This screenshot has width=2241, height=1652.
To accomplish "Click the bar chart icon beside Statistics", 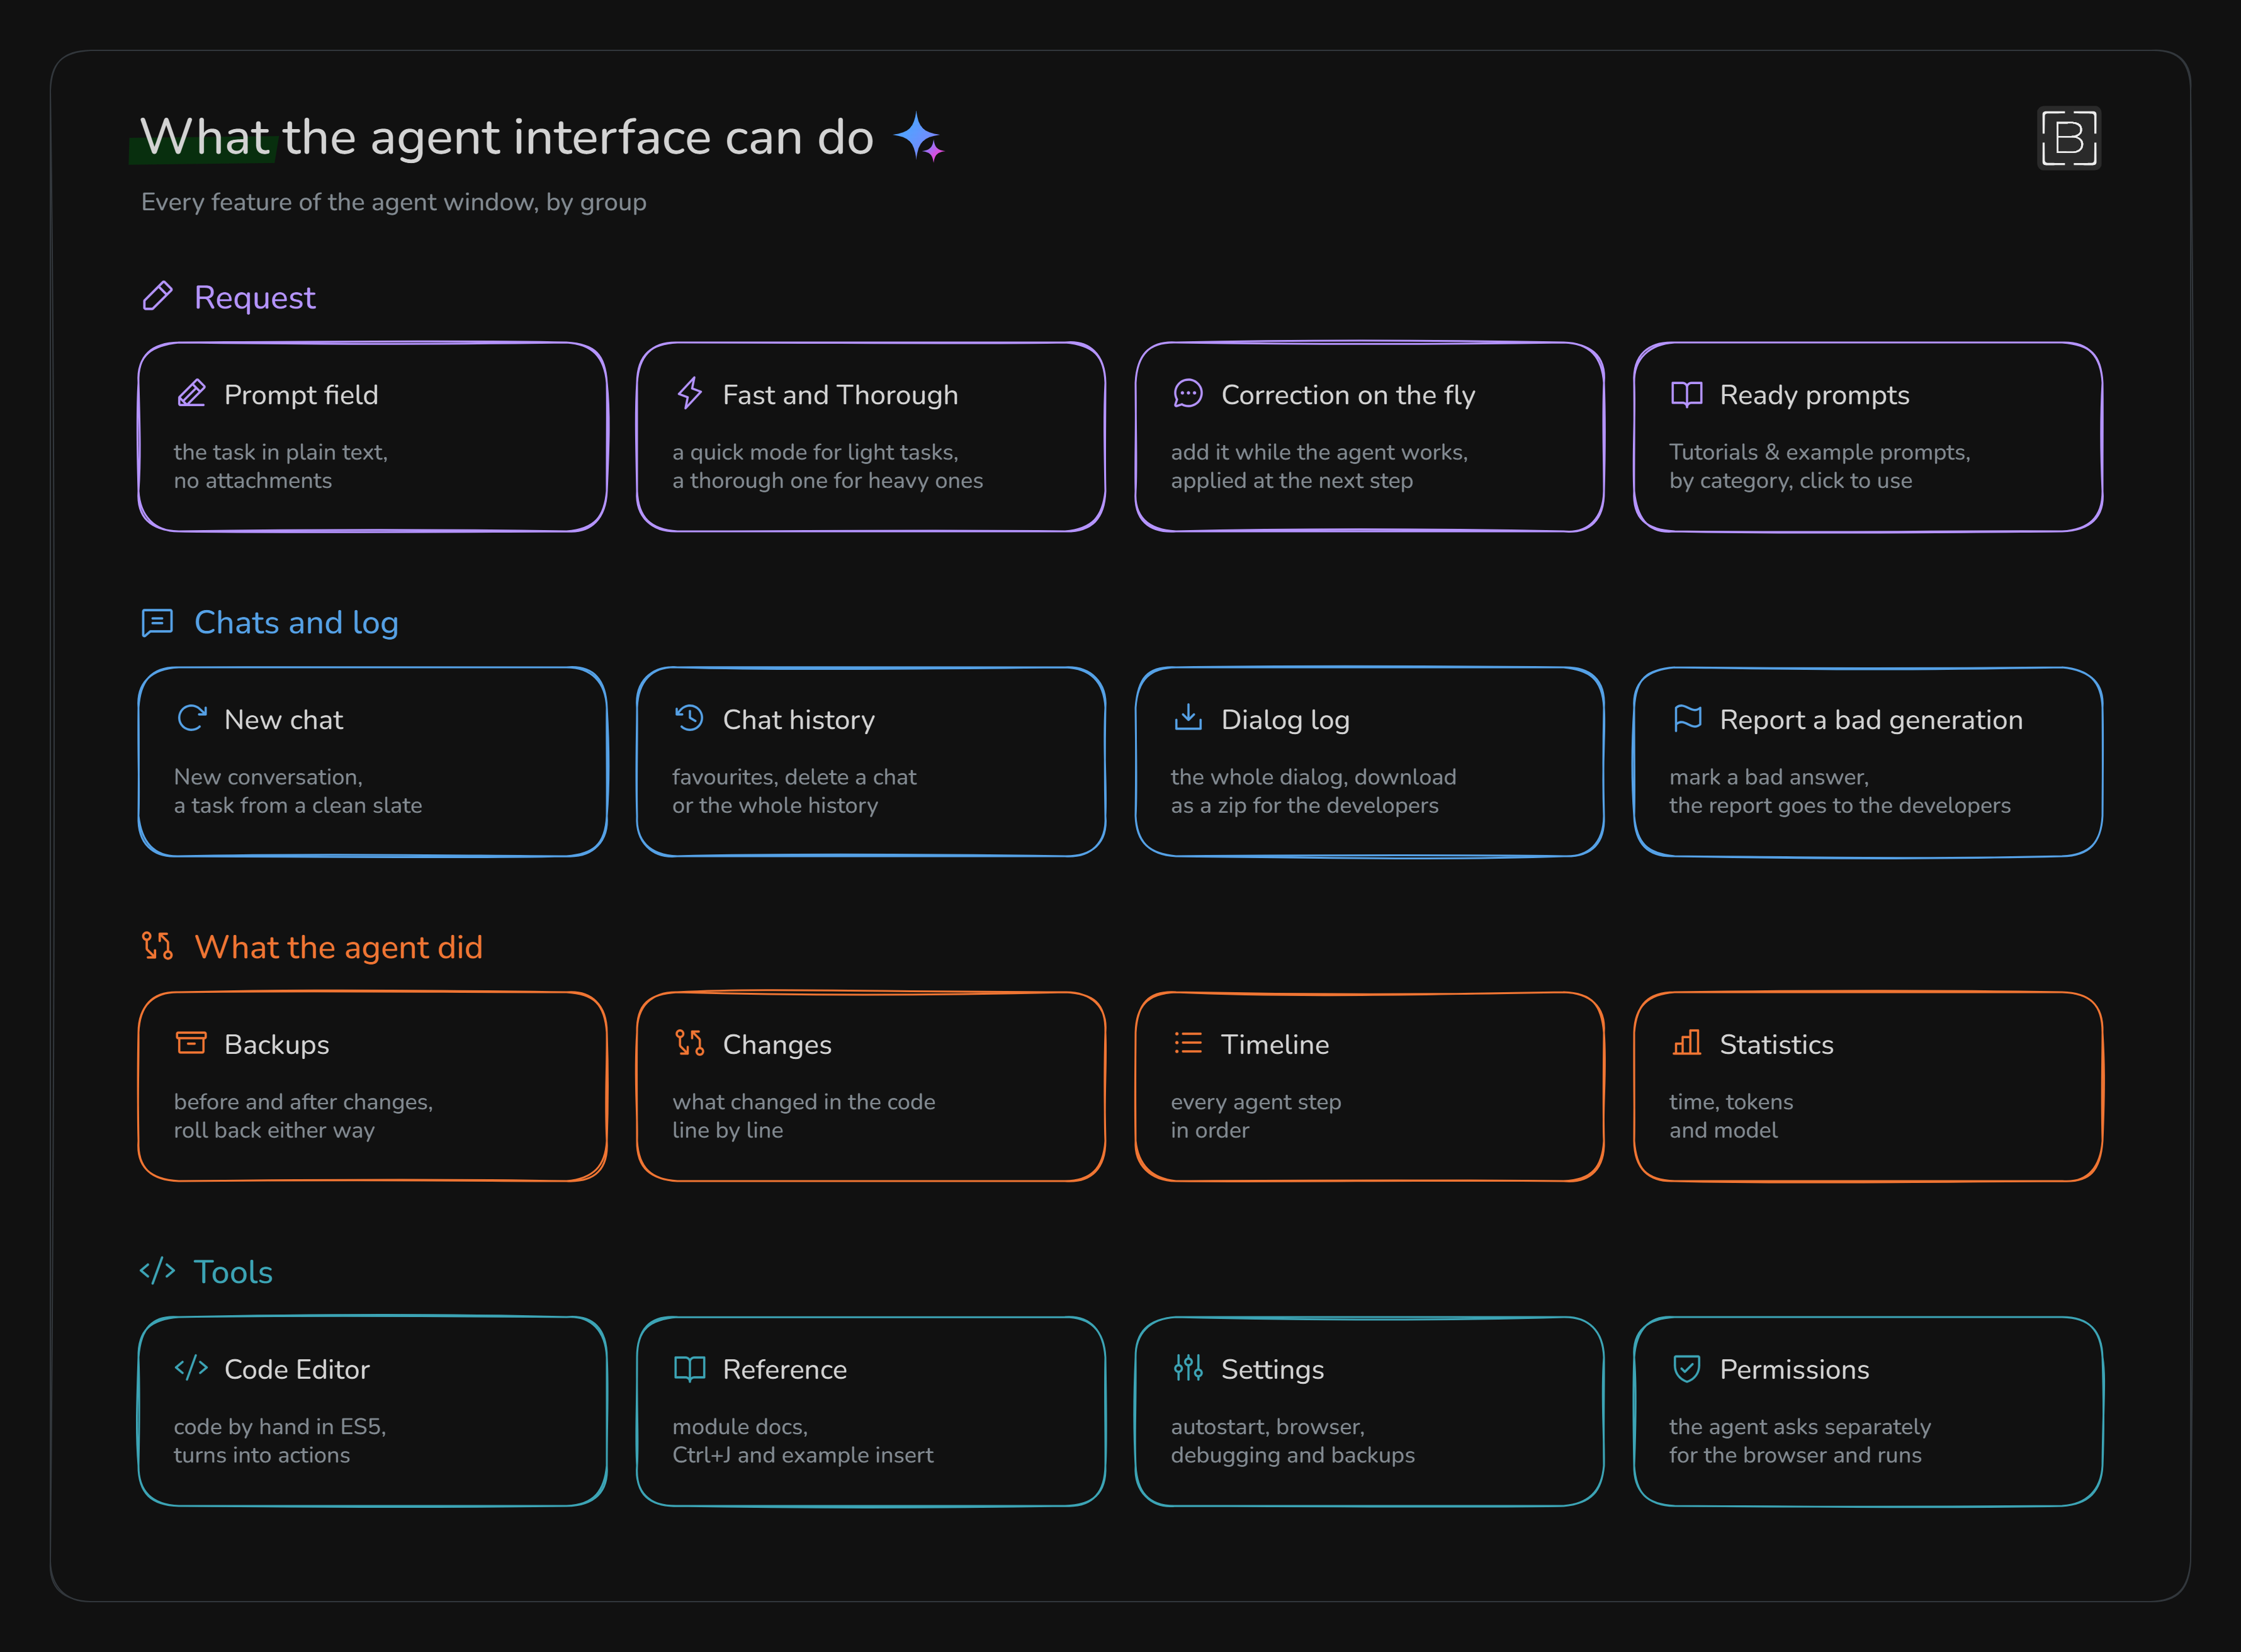I will (1687, 1043).
